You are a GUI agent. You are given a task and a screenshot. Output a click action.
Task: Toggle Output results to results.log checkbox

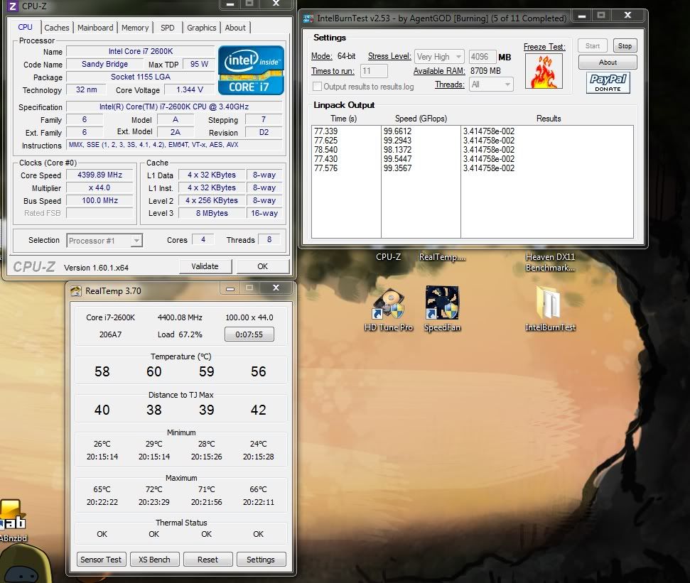[x=317, y=86]
